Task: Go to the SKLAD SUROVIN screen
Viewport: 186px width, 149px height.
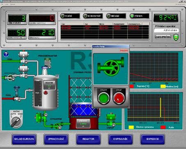Action: (x=24, y=139)
